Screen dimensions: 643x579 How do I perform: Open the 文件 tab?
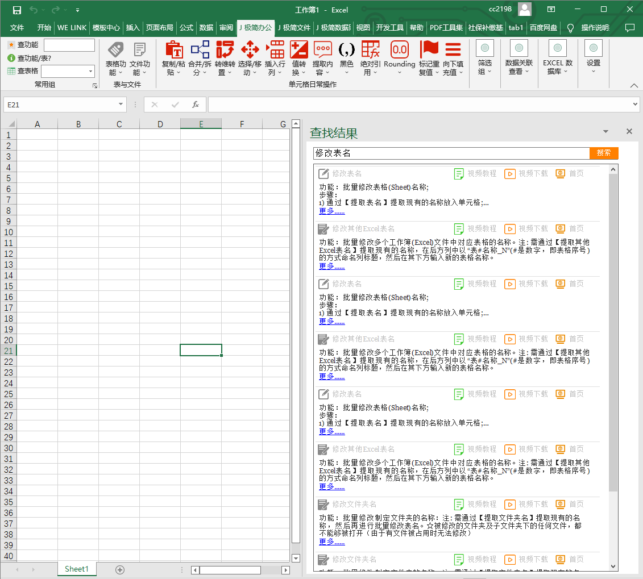point(17,28)
